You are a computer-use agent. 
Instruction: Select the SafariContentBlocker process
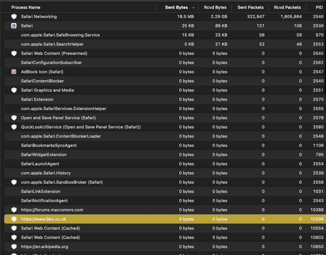43,81
